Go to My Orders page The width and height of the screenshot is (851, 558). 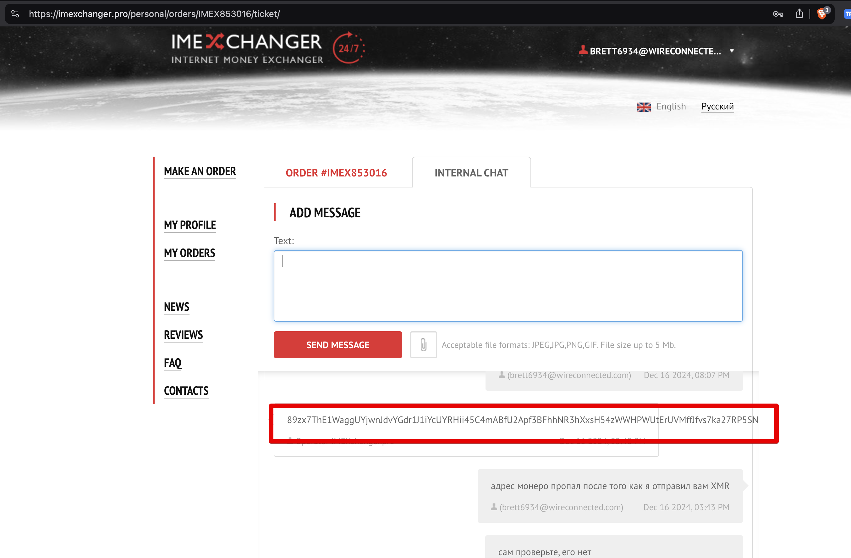189,253
